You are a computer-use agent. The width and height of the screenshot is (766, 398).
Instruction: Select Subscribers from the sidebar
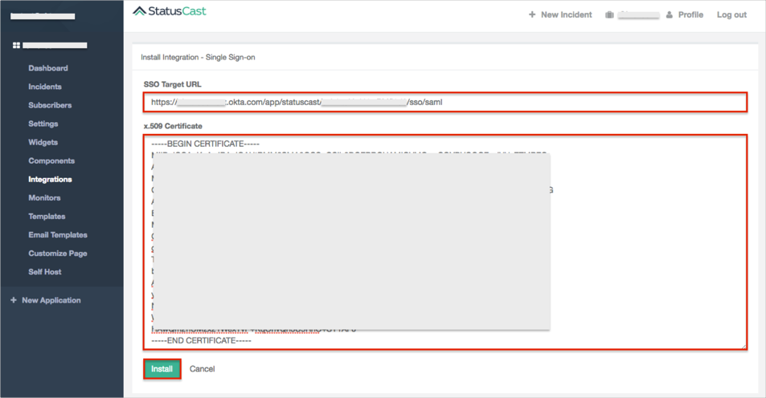pyautogui.click(x=50, y=105)
